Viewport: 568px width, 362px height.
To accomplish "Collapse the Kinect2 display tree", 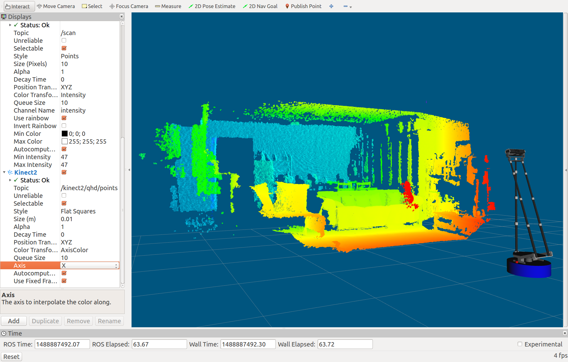I will tap(4, 172).
